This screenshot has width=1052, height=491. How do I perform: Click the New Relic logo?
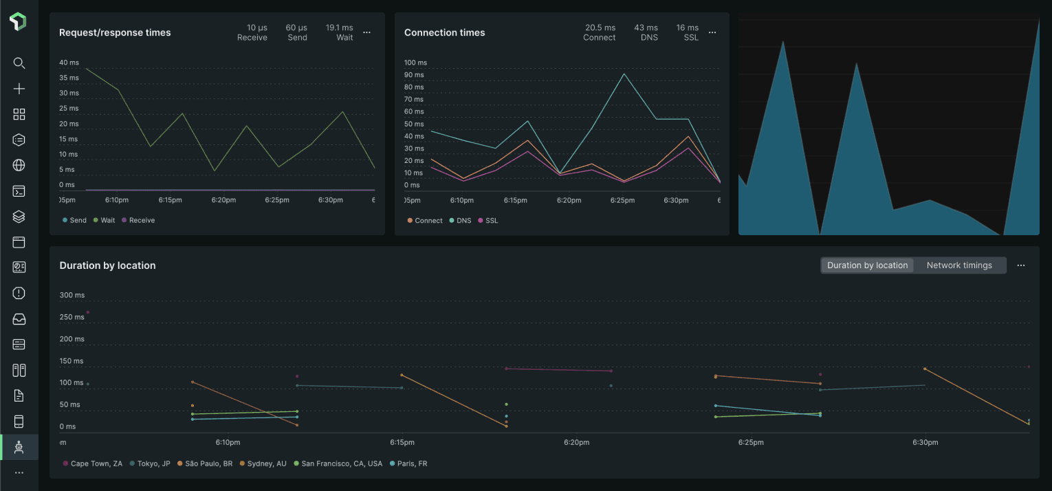[19, 22]
